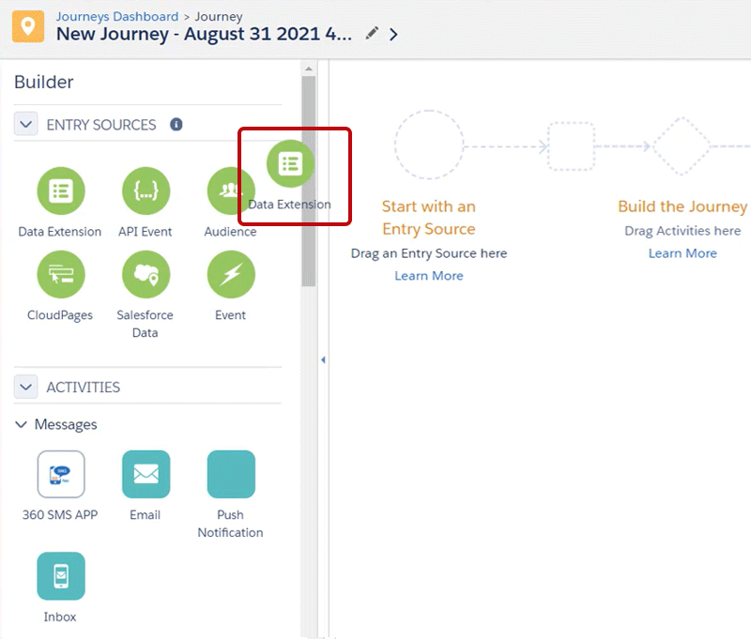
Task: Edit journey name with pencil icon
Action: [x=372, y=34]
